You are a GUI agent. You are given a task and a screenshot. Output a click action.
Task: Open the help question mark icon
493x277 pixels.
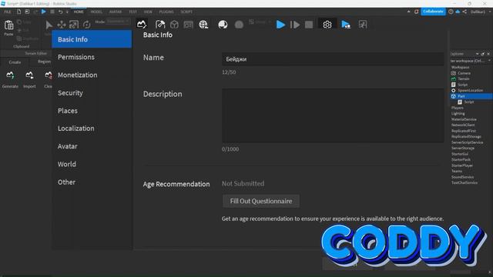click(451, 12)
